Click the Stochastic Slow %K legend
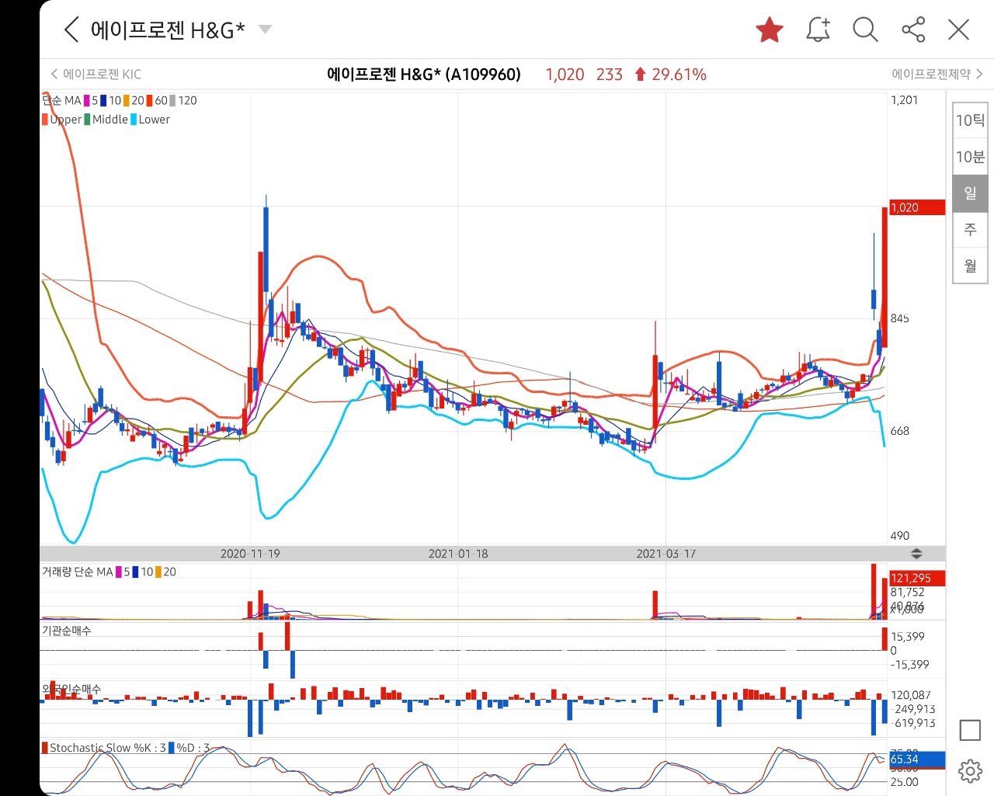The height and width of the screenshot is (796, 994). pos(103,748)
